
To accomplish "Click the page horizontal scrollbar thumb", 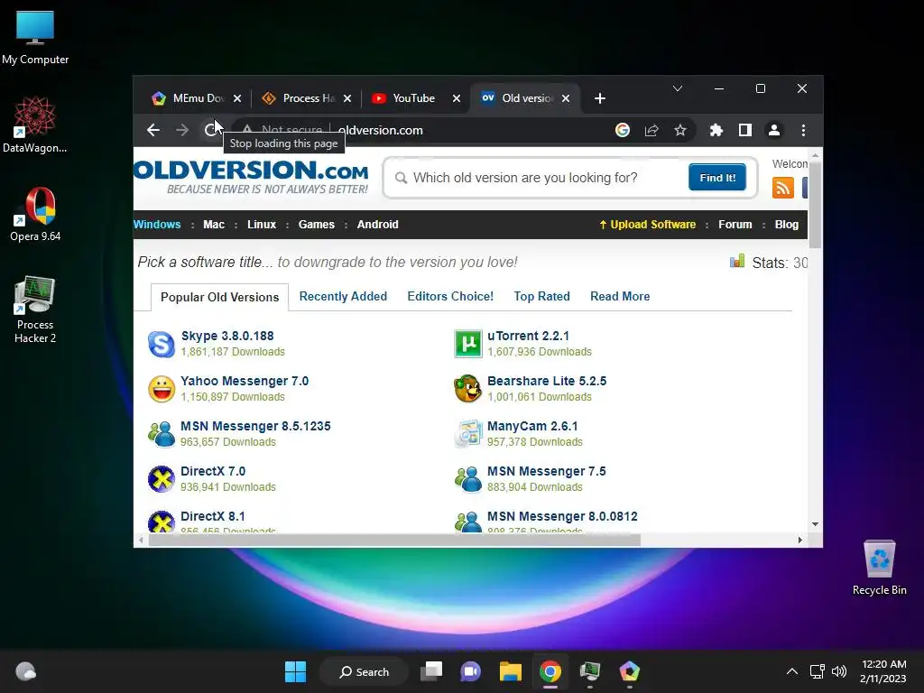I will (x=394, y=540).
